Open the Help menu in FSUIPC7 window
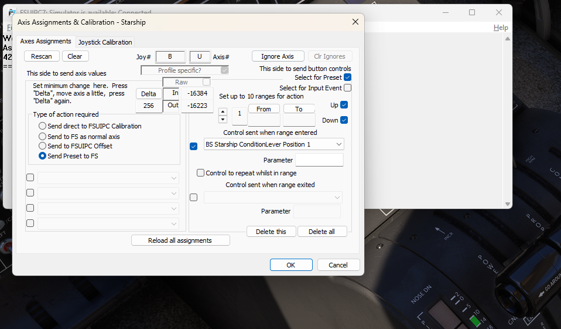This screenshot has width=561, height=329. click(501, 28)
